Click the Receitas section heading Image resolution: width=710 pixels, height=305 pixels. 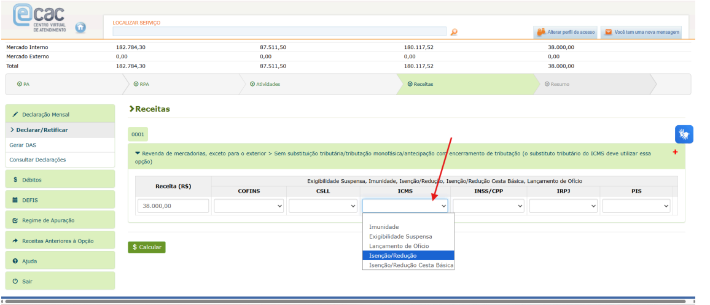coord(149,109)
